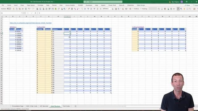
Task: Click the warning triangle icon in title bar
Action: (x=170, y=2)
